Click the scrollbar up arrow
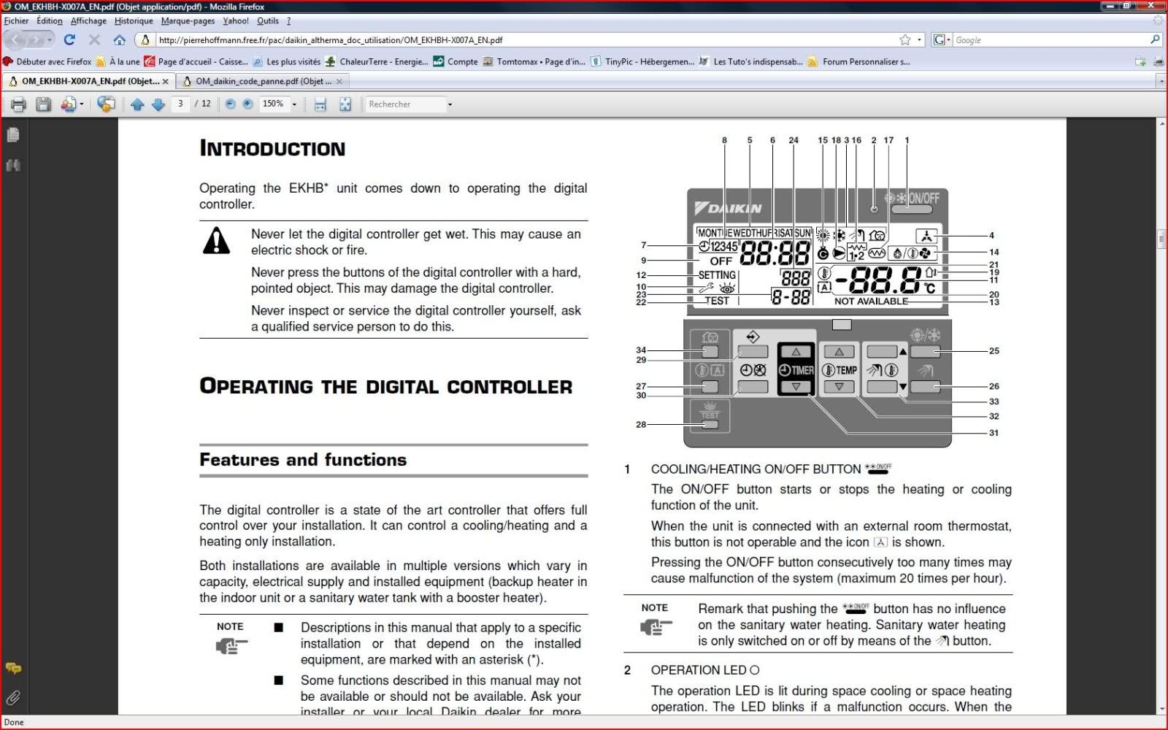 [1161, 123]
